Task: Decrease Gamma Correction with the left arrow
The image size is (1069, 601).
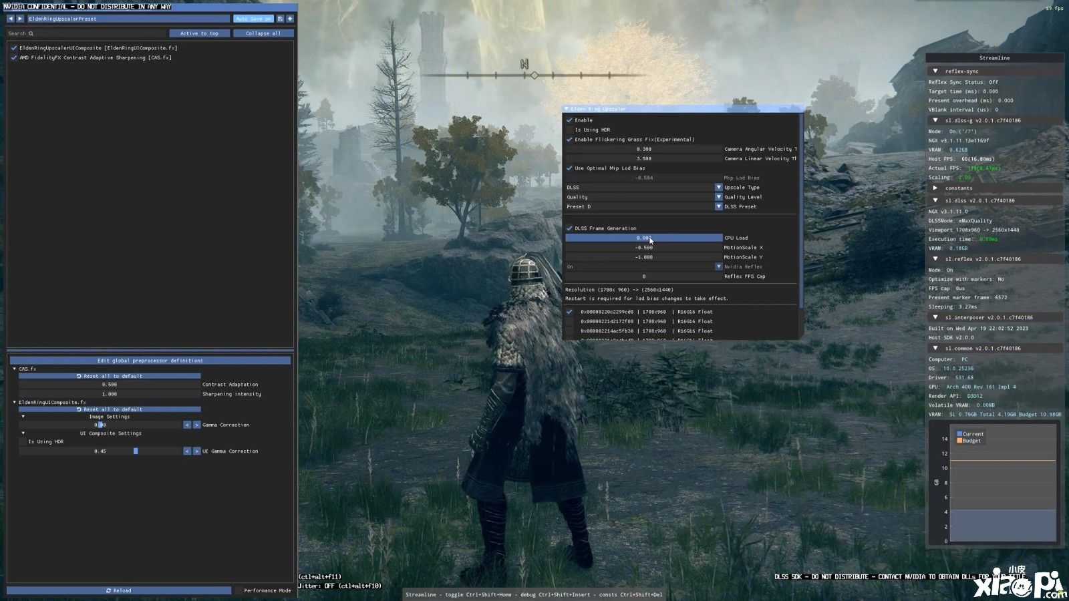Action: pyautogui.click(x=187, y=425)
